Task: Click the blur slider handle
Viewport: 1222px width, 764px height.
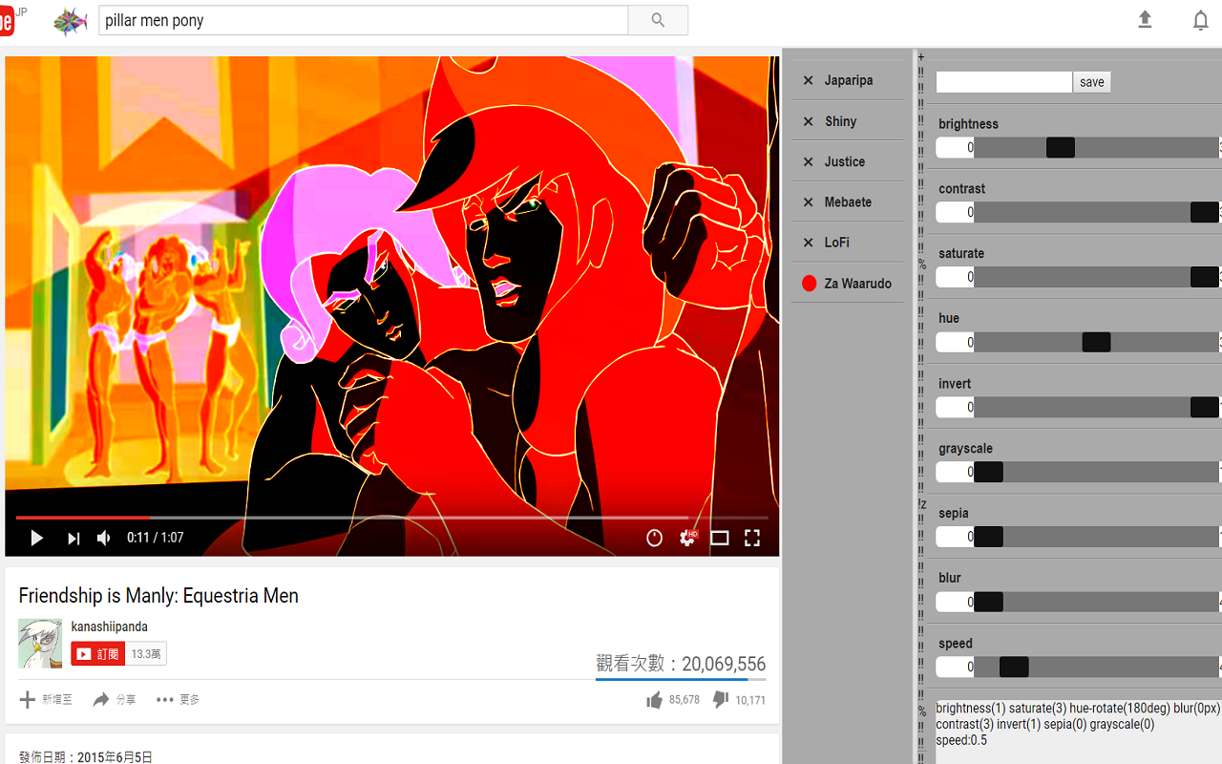Action: pyautogui.click(x=988, y=602)
